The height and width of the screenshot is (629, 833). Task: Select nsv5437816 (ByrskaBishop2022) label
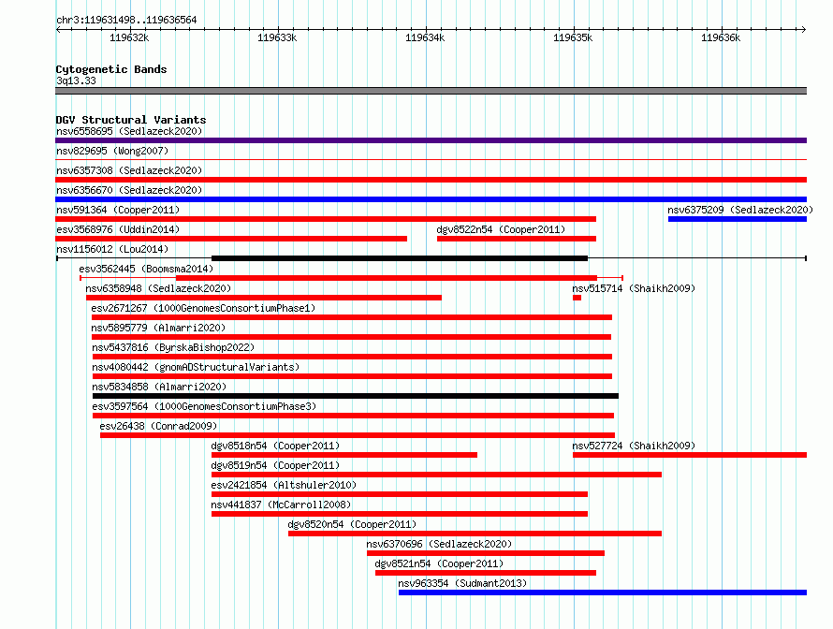point(173,347)
